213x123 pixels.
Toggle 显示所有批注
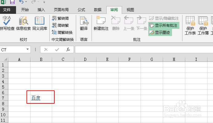click(x=164, y=25)
